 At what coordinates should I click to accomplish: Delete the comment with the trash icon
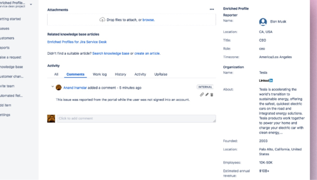click(x=212, y=95)
